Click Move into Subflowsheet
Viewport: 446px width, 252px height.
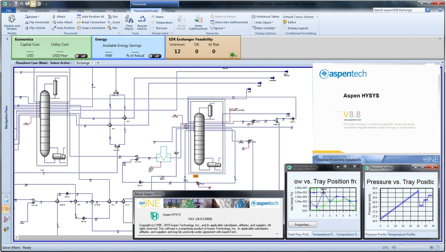(228, 22)
